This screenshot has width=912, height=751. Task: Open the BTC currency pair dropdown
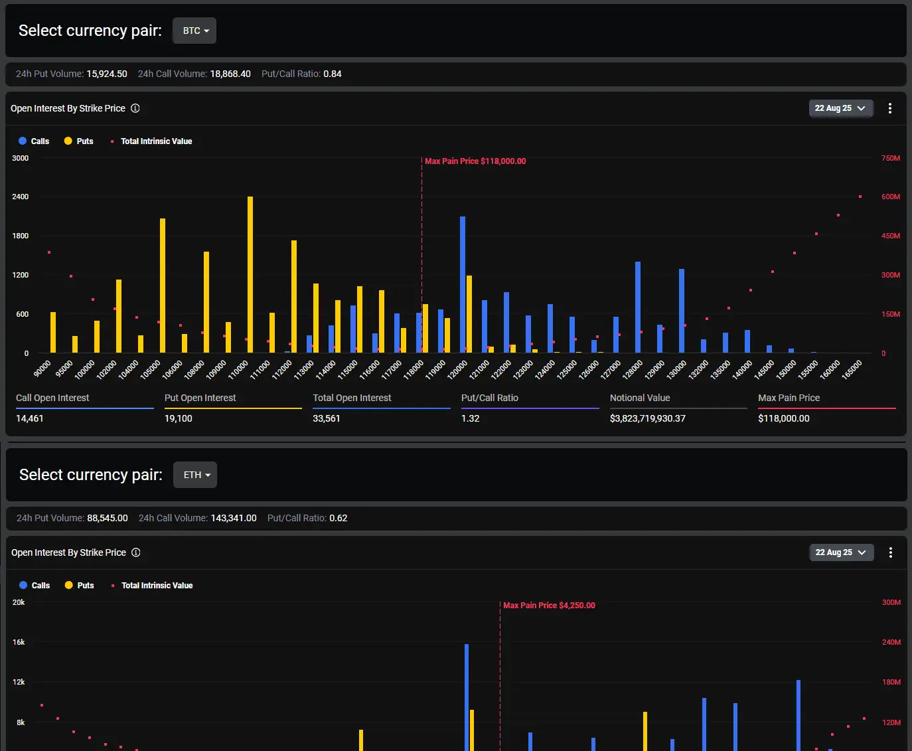coord(194,31)
